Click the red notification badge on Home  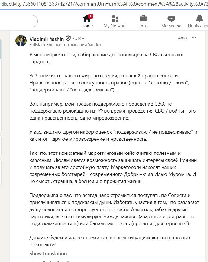[90, 16]
